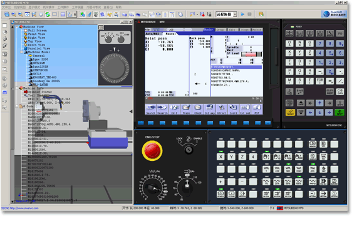Image resolution: width=362 pixels, height=226 pixels.
Task: Toggle the 100% rapid override button
Action: [299, 182]
